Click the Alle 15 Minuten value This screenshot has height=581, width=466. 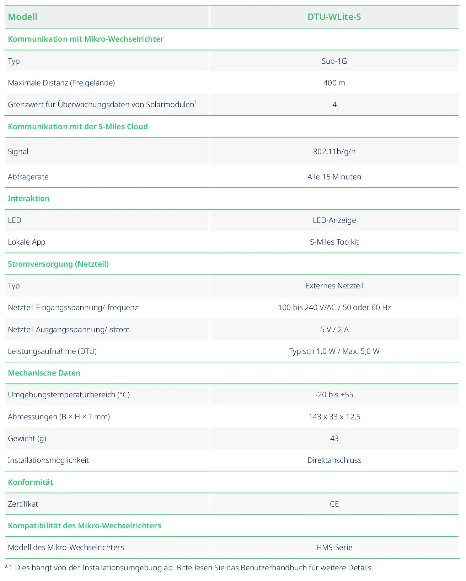334,177
